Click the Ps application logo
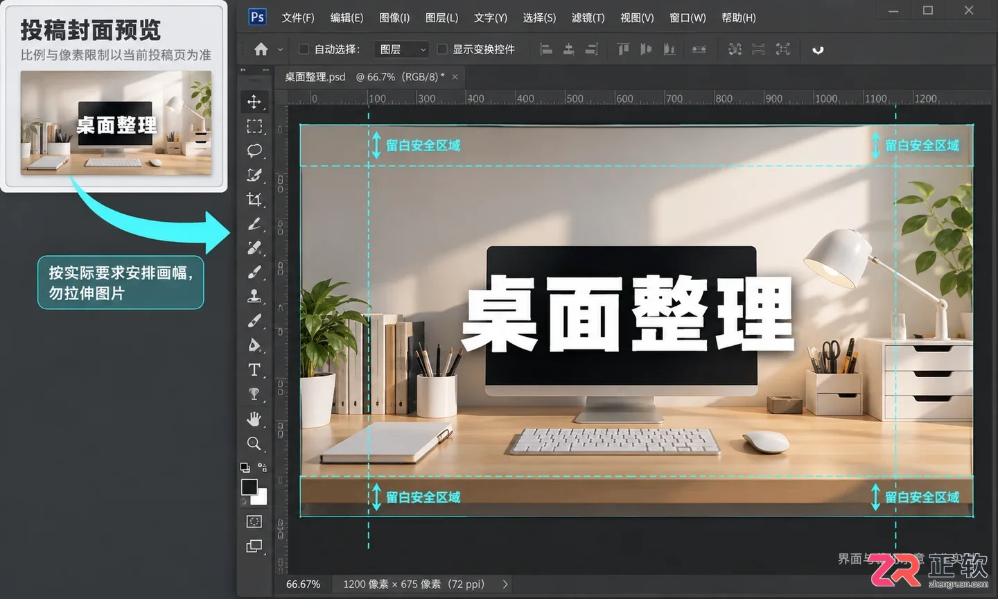 [257, 17]
